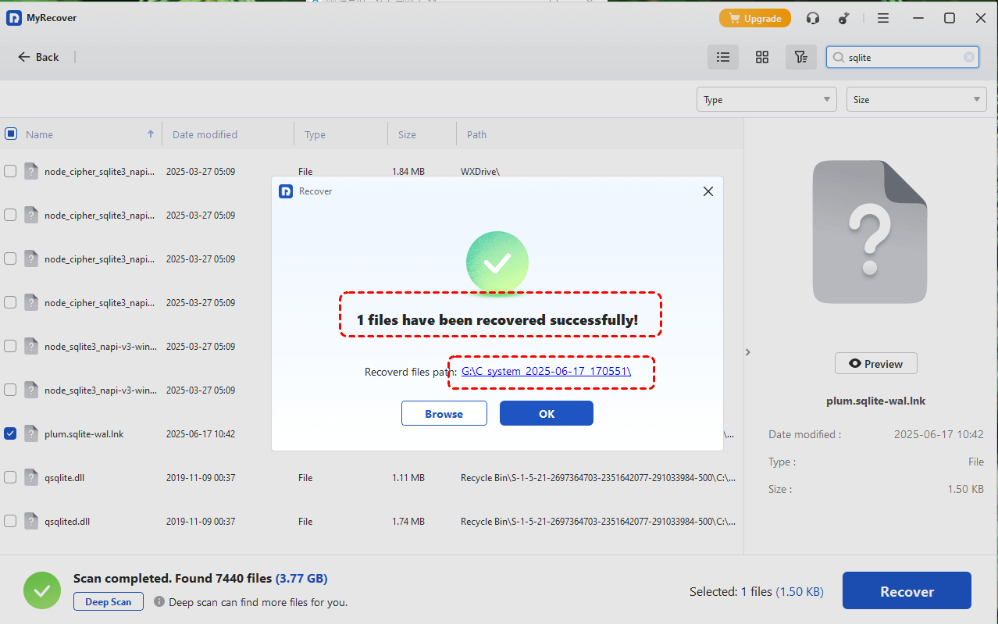Sort by Size column header
Image resolution: width=998 pixels, height=624 pixels.
[x=407, y=134]
